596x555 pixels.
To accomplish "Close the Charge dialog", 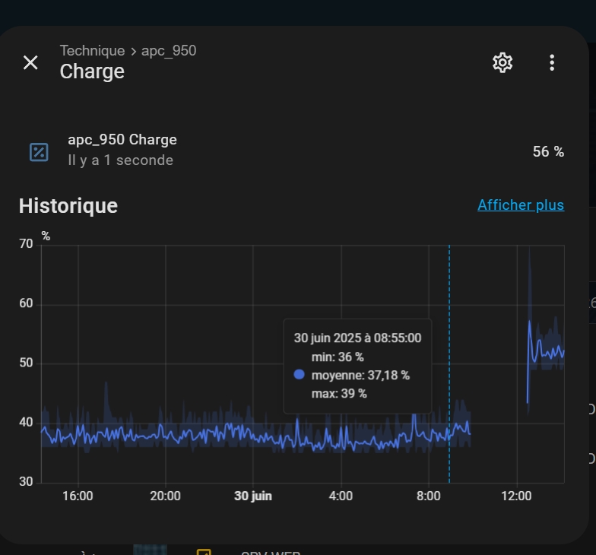I will pyautogui.click(x=30, y=62).
